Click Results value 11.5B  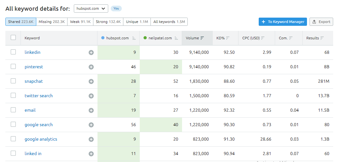(324, 110)
